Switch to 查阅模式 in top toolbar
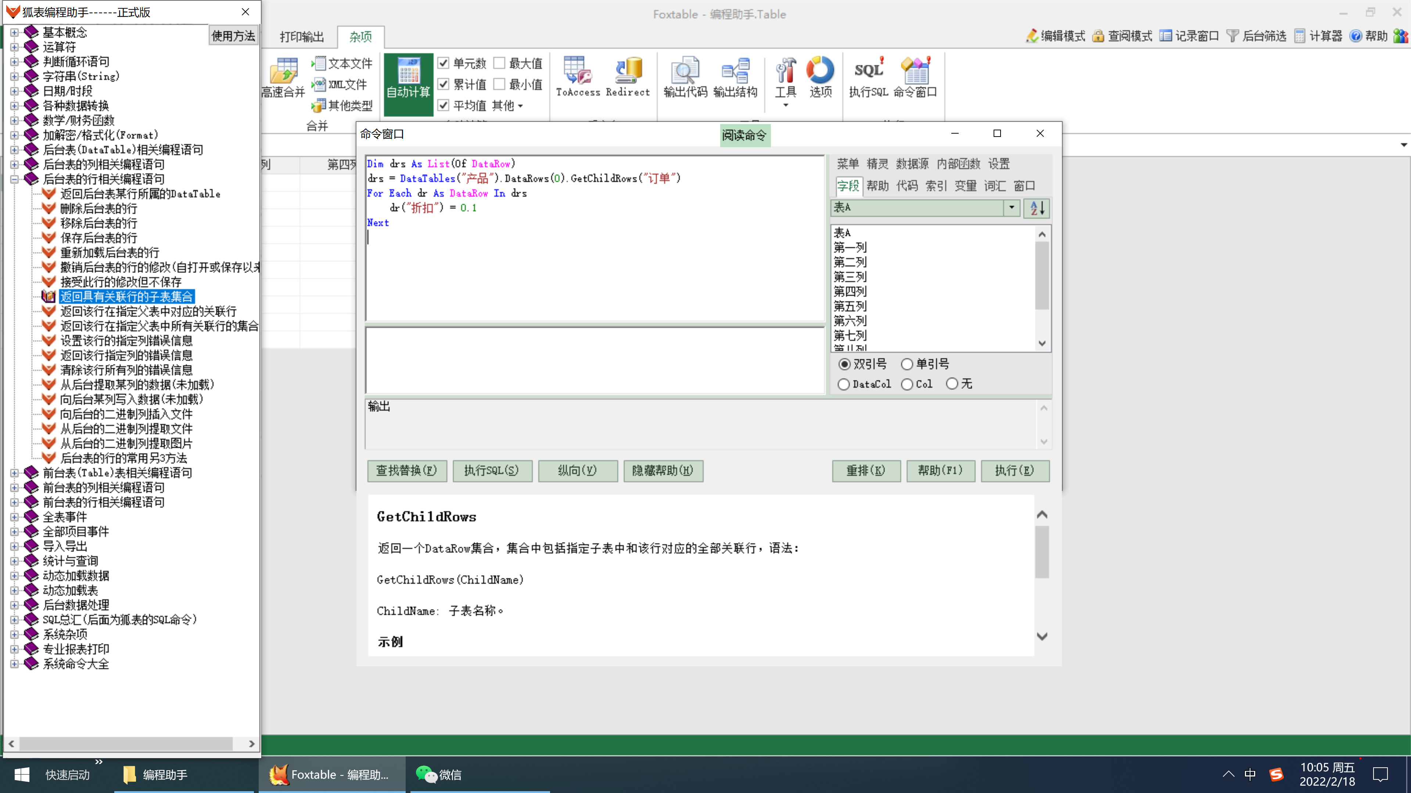Viewport: 1411px width, 793px height. tap(1122, 36)
